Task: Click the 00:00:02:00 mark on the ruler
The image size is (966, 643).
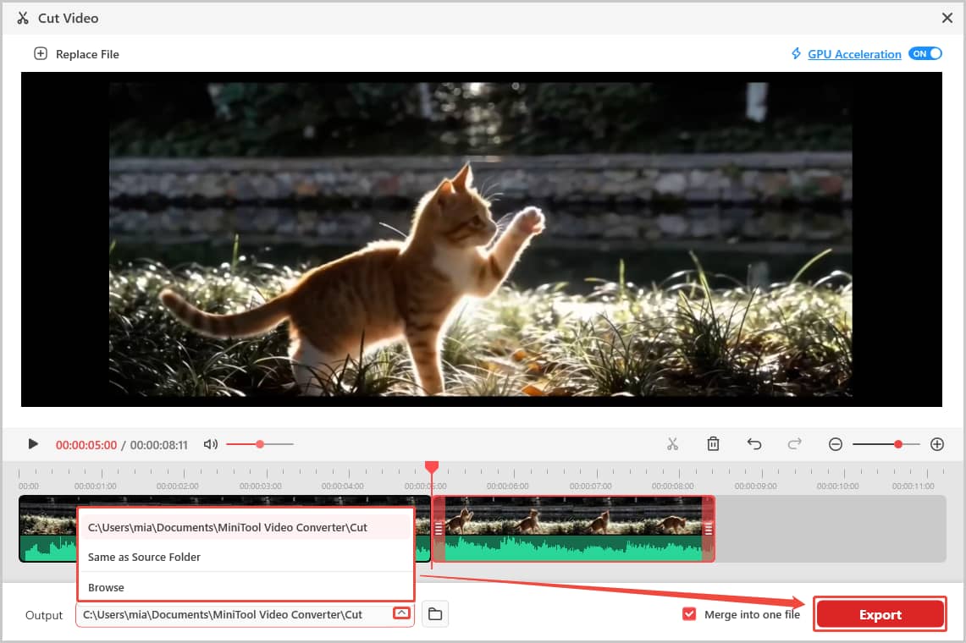Action: pyautogui.click(x=178, y=486)
